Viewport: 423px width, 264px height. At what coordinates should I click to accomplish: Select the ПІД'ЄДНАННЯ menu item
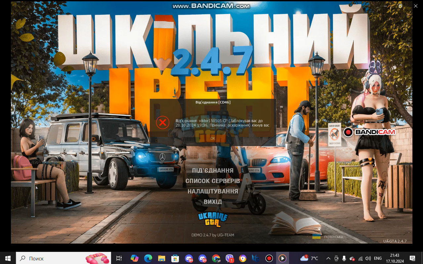click(x=213, y=170)
